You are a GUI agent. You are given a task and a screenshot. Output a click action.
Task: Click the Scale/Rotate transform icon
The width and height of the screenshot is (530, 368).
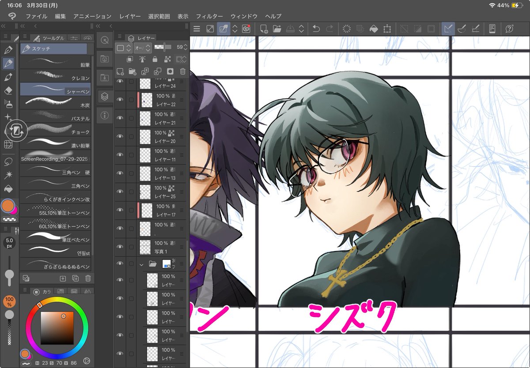tap(387, 29)
